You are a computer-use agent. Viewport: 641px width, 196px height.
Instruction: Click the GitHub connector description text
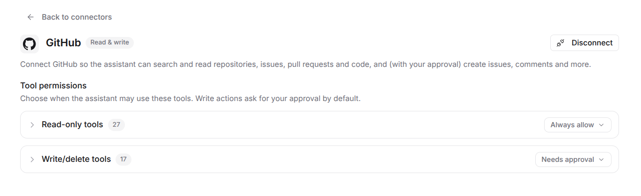point(306,65)
